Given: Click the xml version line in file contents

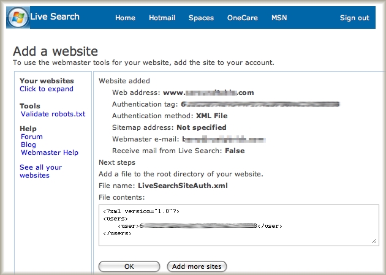Looking at the screenshot, I should (141, 211).
